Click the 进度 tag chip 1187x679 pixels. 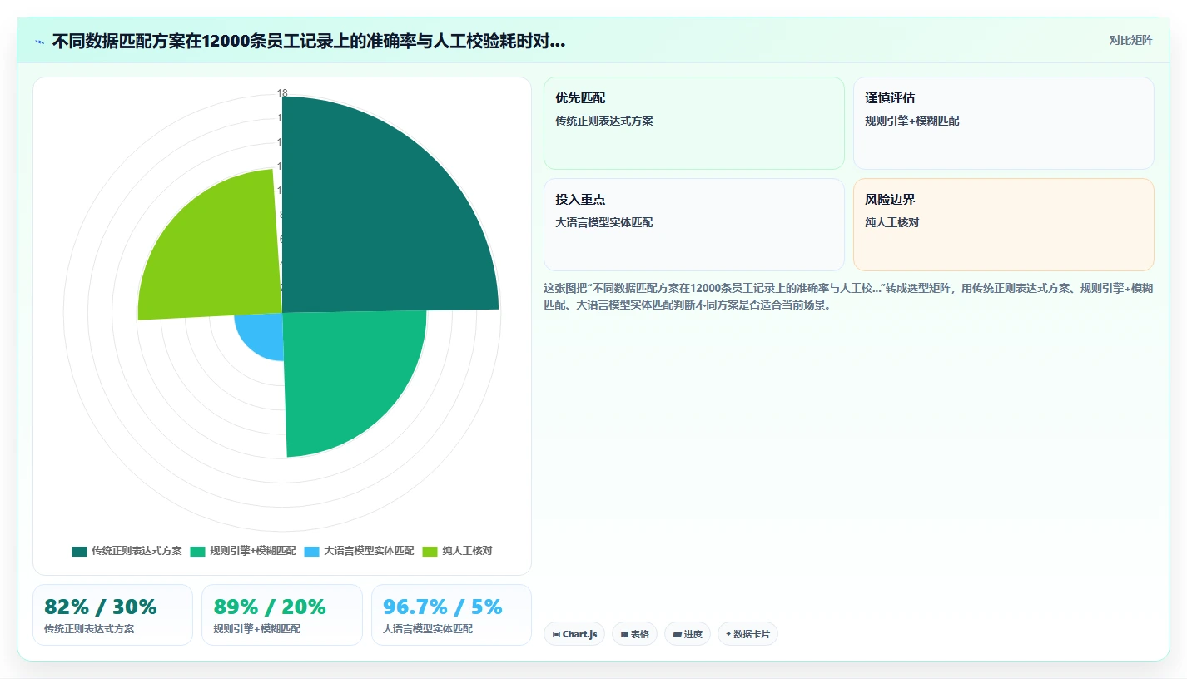point(688,634)
